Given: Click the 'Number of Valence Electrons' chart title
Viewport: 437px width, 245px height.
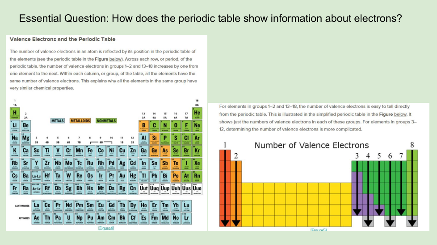Looking at the screenshot, I should [x=311, y=145].
